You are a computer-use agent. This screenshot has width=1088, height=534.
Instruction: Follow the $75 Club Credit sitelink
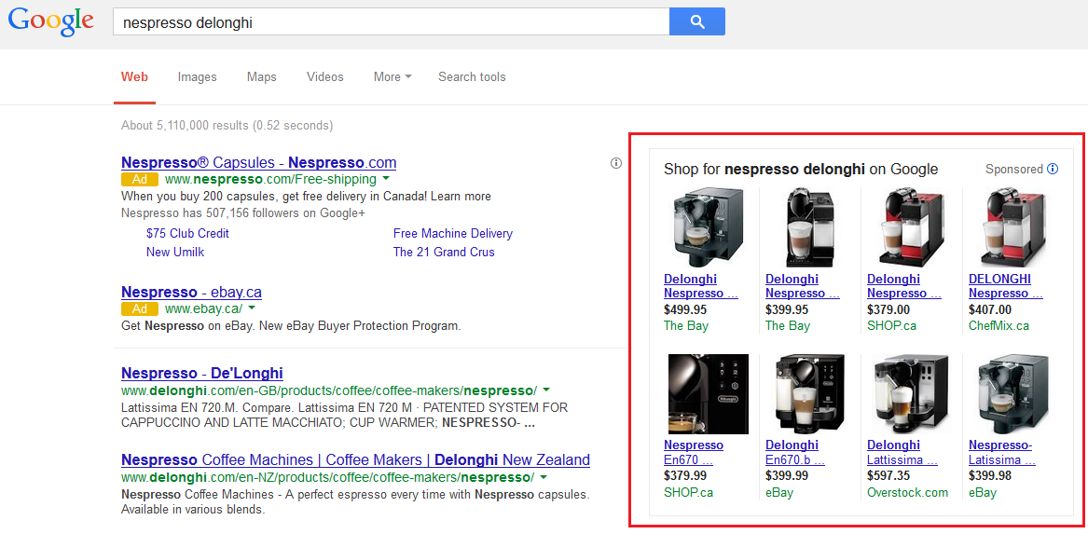(x=187, y=233)
